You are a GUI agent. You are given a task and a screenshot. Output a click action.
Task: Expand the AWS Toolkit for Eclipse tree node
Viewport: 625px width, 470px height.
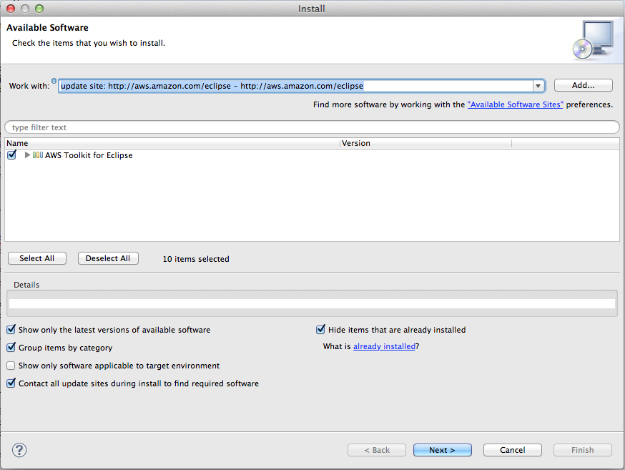click(x=27, y=155)
